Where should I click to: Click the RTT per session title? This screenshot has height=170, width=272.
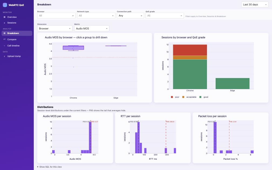130,116
